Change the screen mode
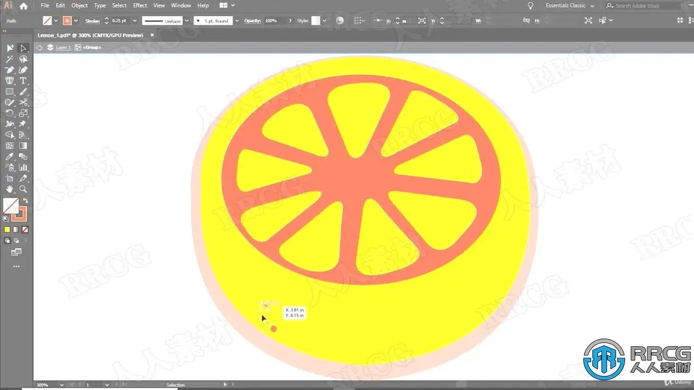 click(16, 252)
